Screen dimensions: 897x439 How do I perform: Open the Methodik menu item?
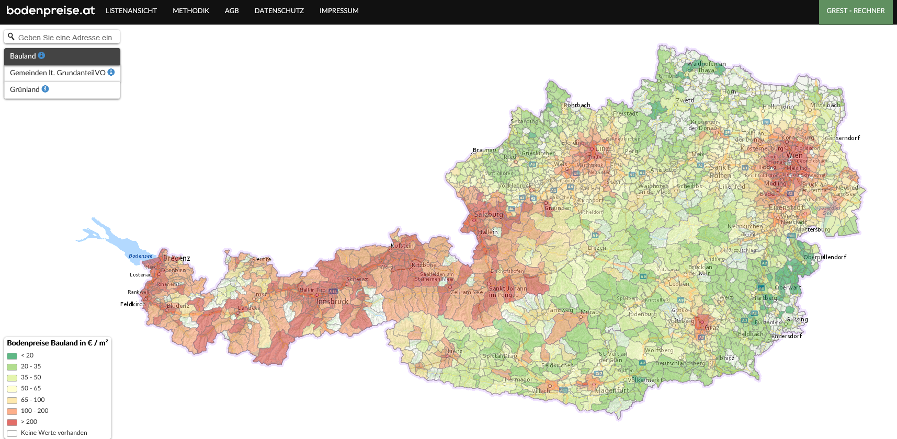(x=191, y=10)
